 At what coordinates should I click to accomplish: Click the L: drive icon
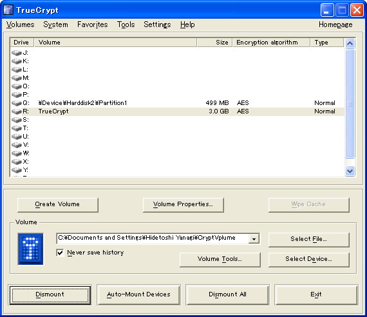click(x=17, y=70)
